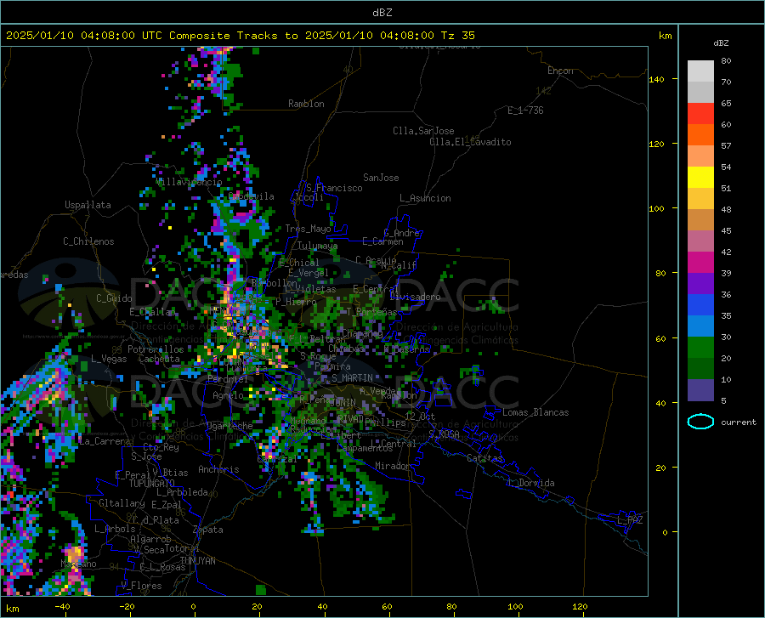Screen dimensions: 765x618
Task: Click the "dBZ" heading above the color legend
Action: click(721, 43)
